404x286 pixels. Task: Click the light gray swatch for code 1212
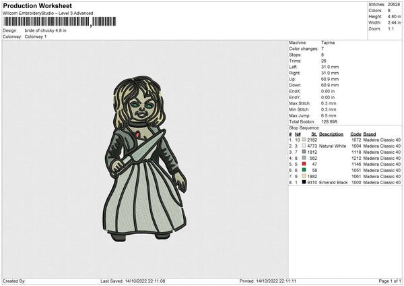[x=304, y=158]
